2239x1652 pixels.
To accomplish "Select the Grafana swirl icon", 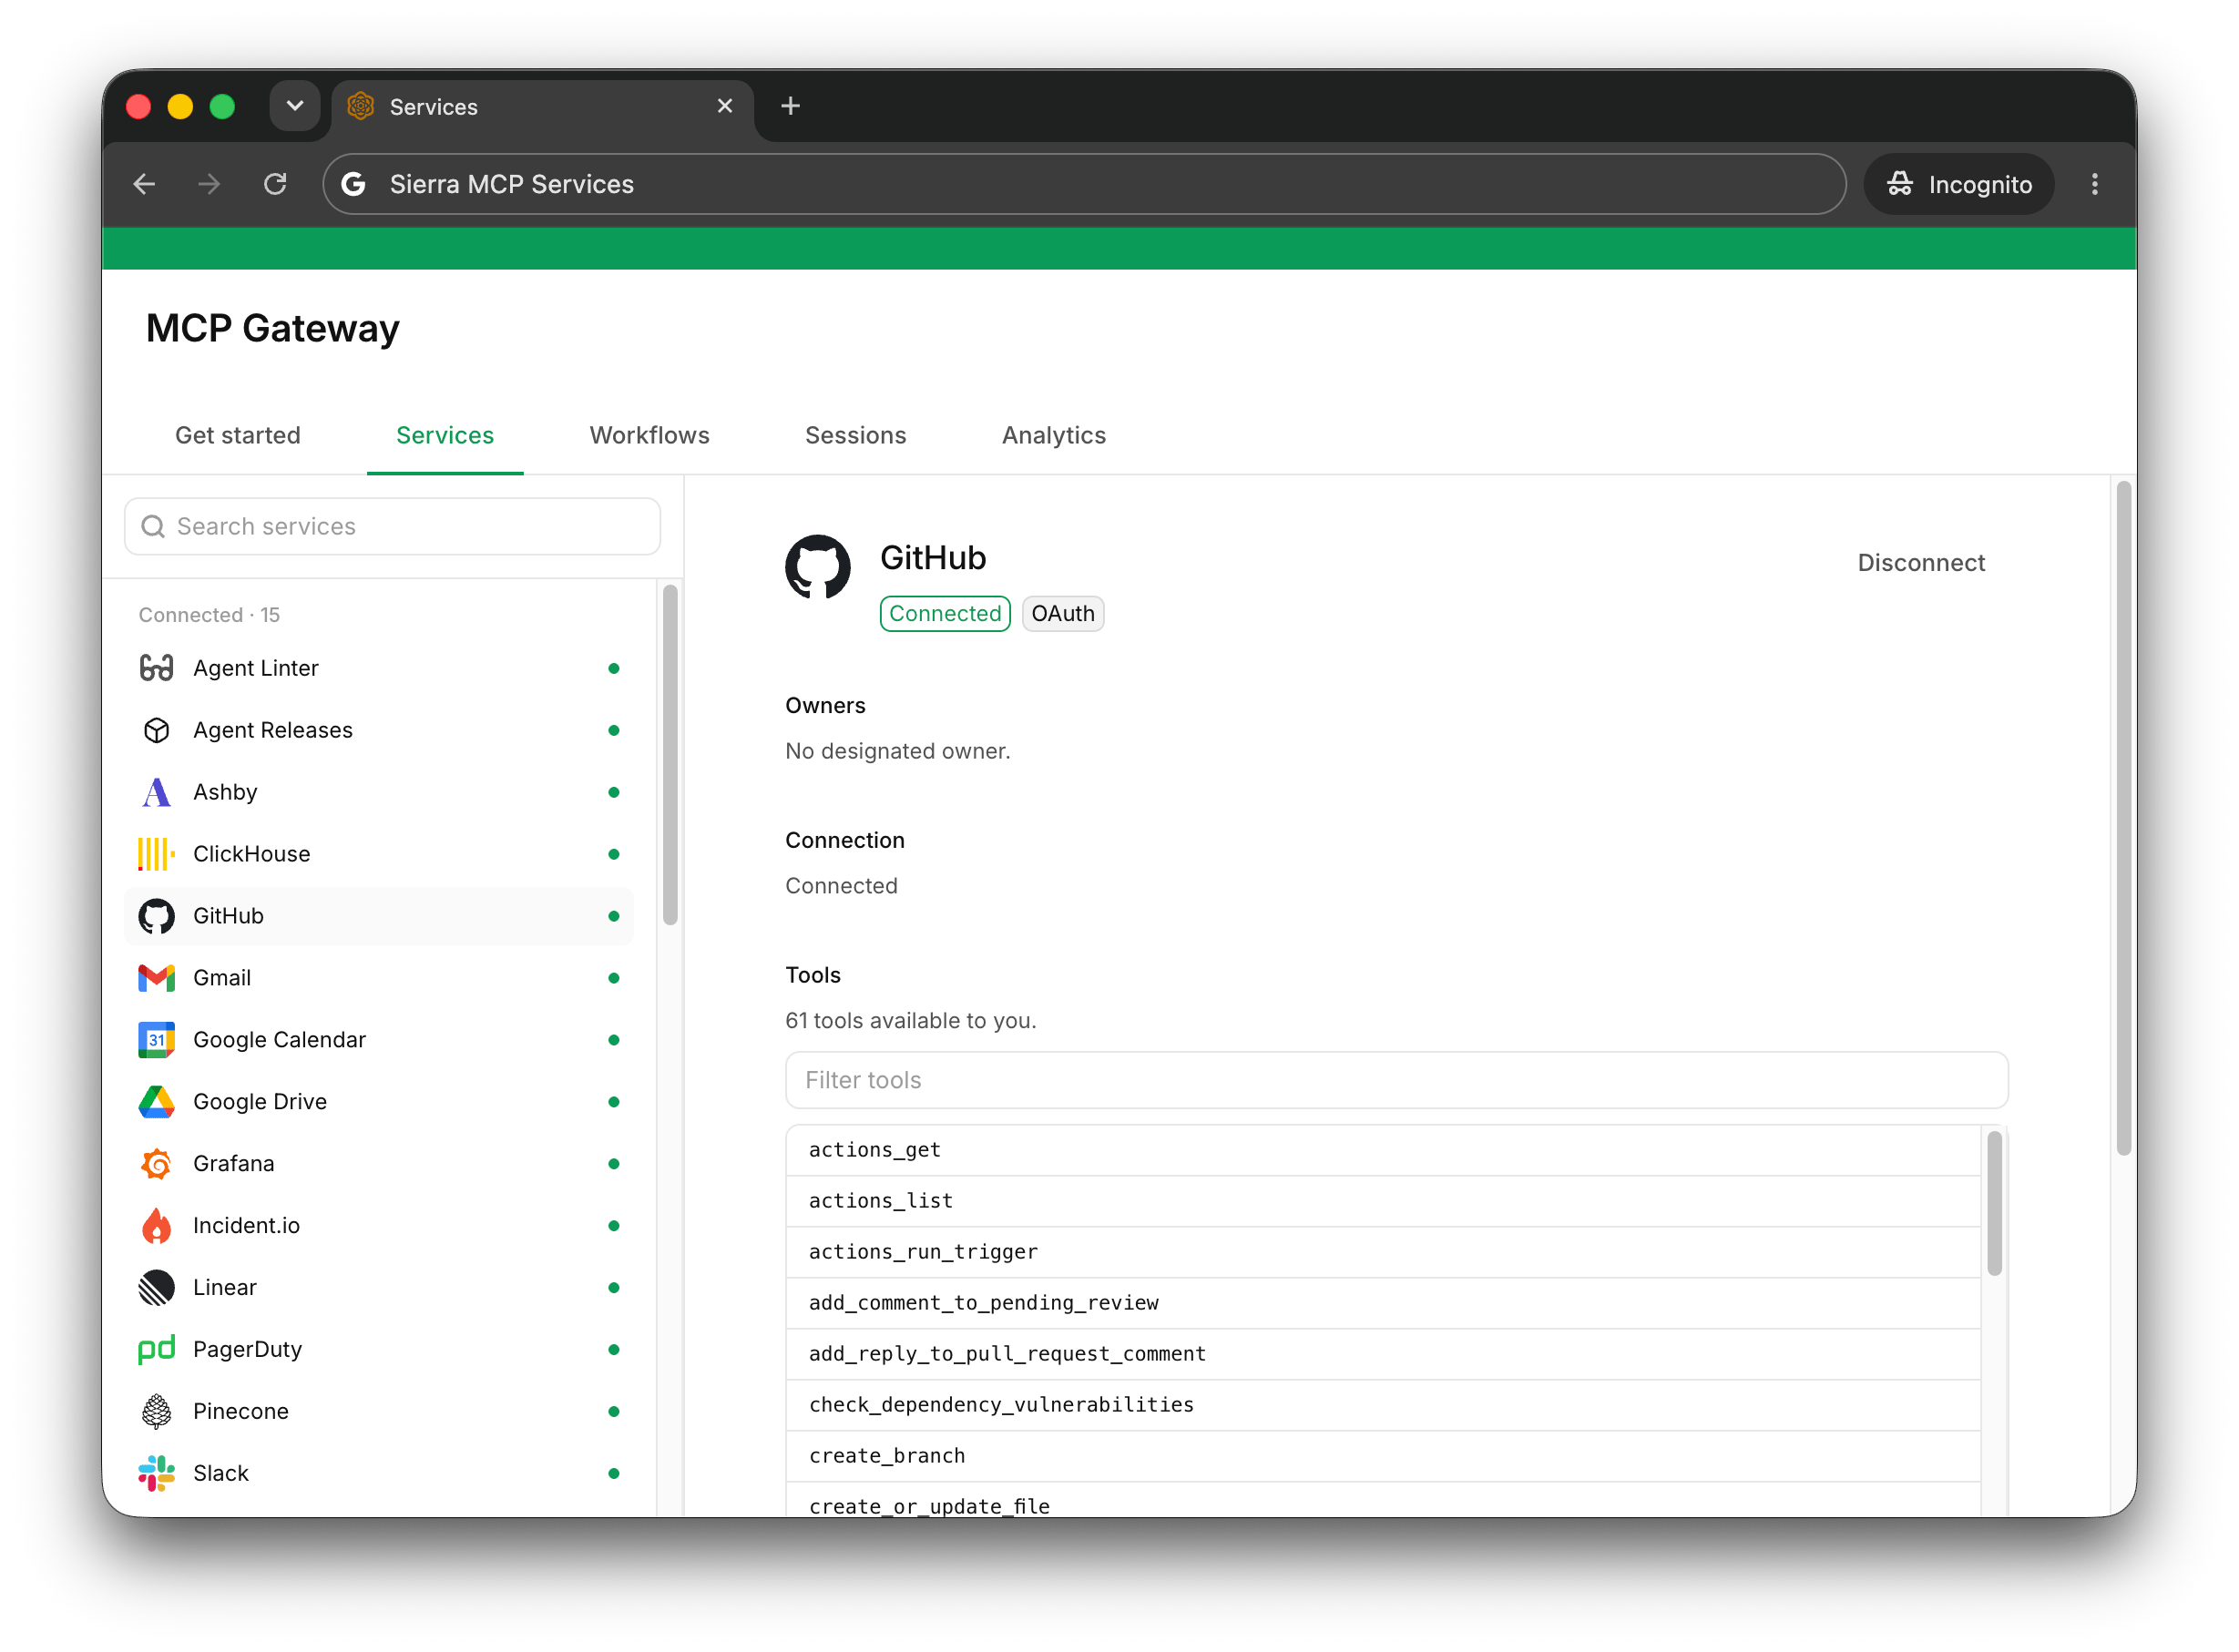I will click(x=156, y=1164).
